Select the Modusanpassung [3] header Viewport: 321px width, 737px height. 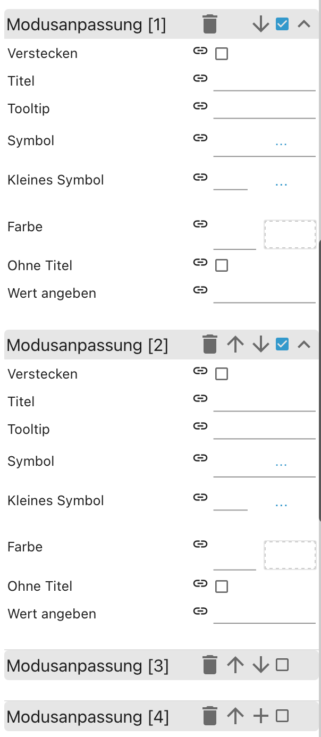pyautogui.click(x=88, y=666)
